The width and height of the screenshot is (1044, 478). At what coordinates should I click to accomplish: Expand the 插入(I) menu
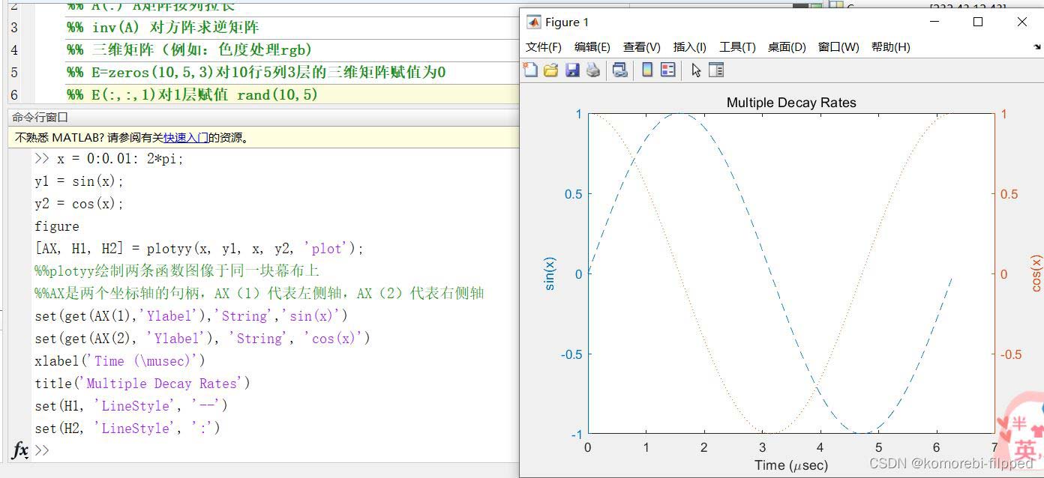[689, 47]
